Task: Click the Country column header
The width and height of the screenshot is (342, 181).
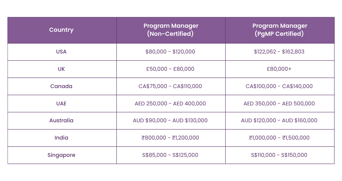Action: point(62,30)
